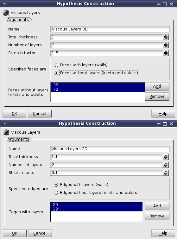This screenshot has height=239, width=177.
Task: Click the window menu icon of the bottom dialog
Action: click(x=5, y=123)
